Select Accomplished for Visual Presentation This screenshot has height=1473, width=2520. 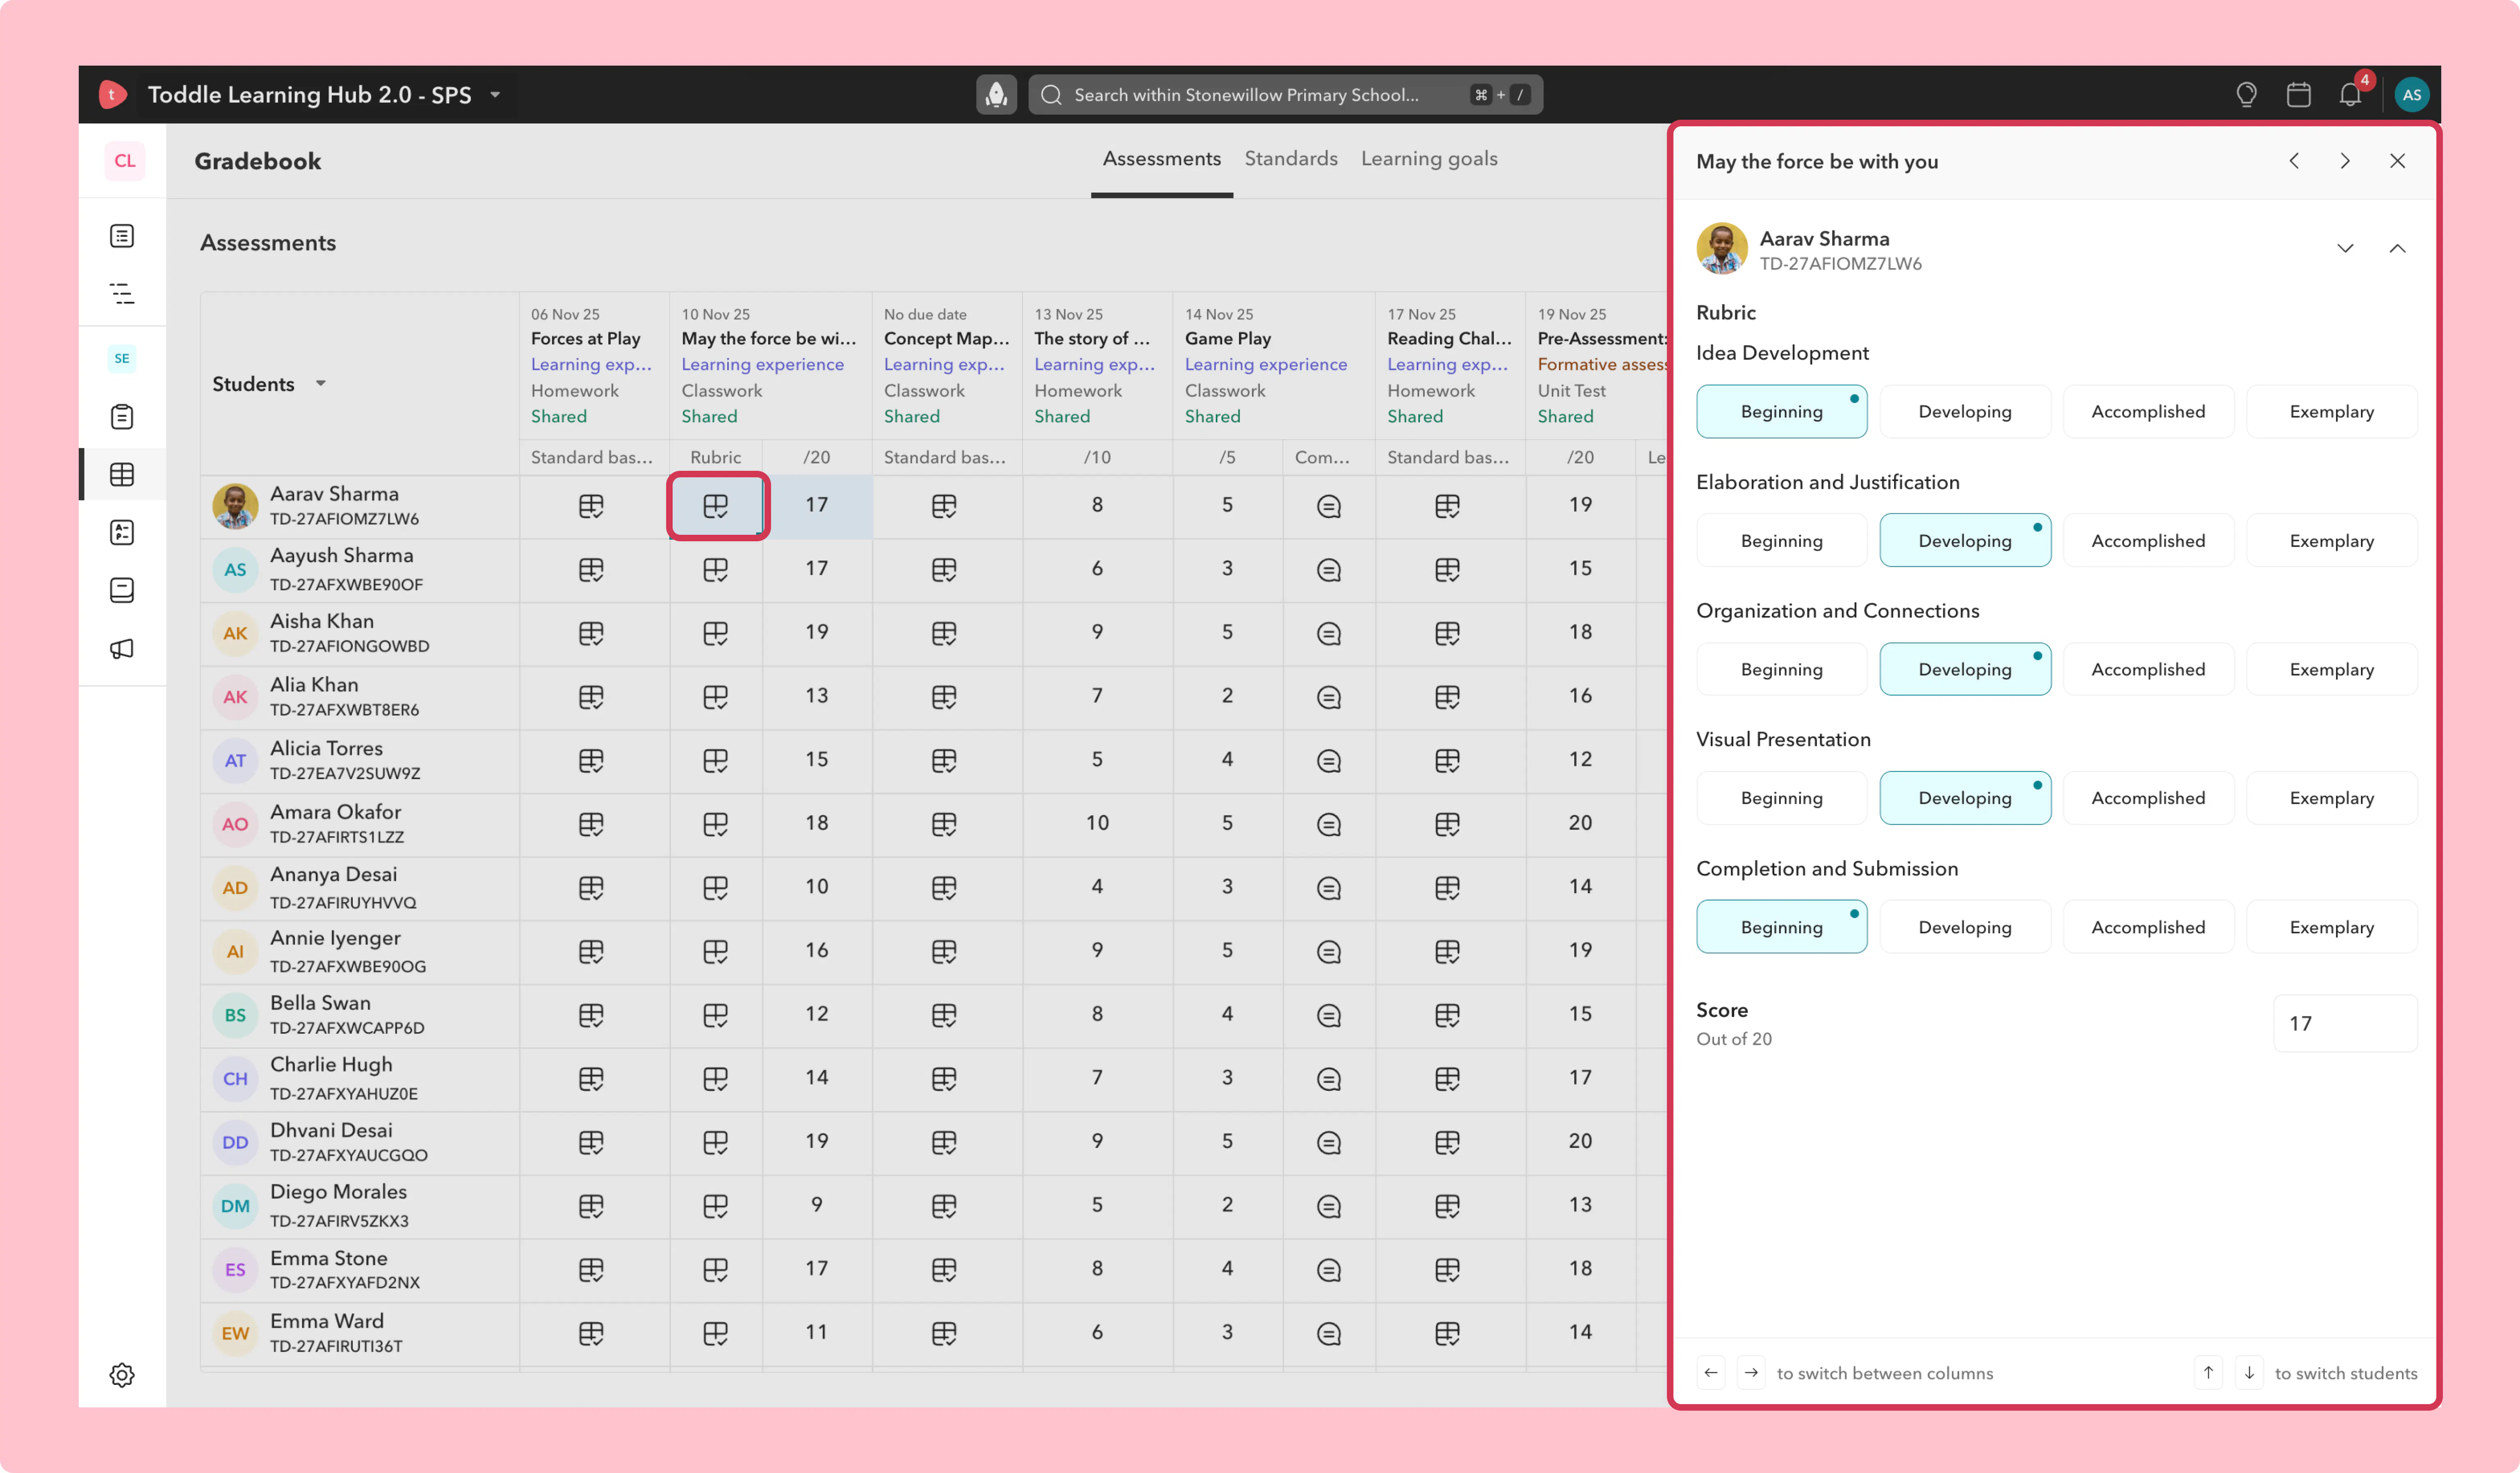(2147, 798)
